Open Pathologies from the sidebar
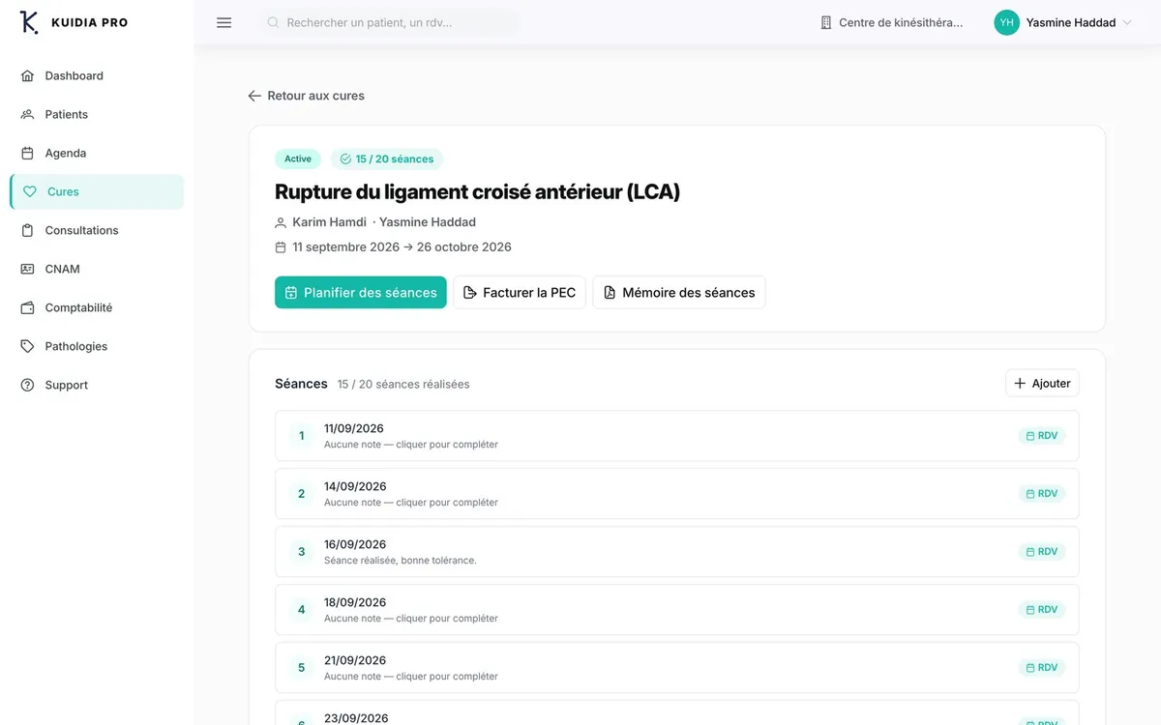 coord(97,346)
